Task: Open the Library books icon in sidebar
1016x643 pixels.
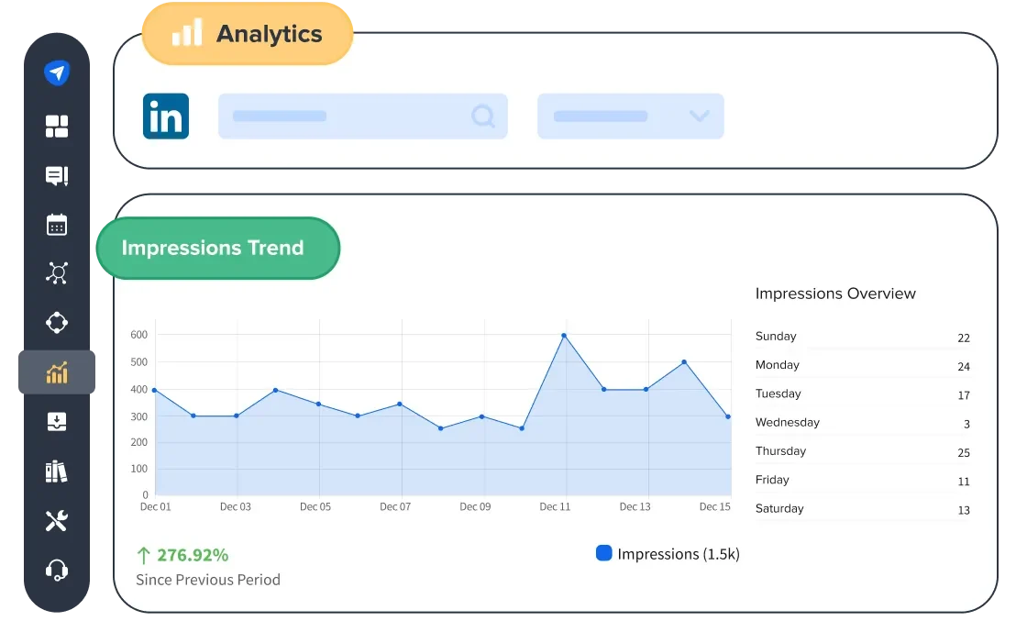Action: point(56,471)
